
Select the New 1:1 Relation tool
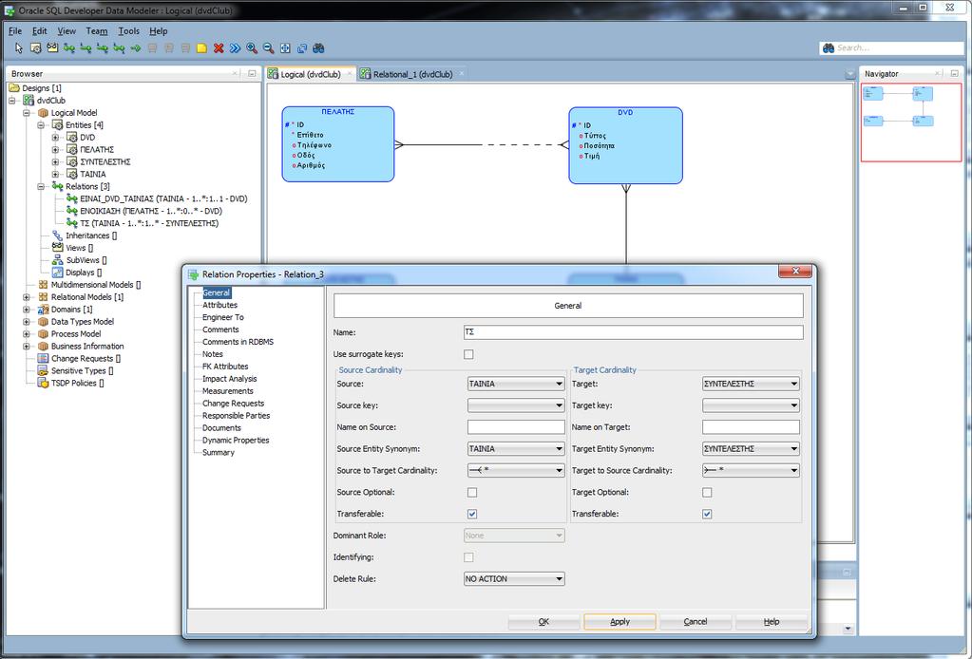point(119,47)
